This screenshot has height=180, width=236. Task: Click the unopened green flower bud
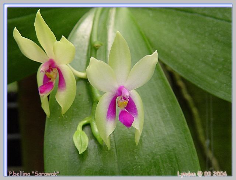[80, 141]
